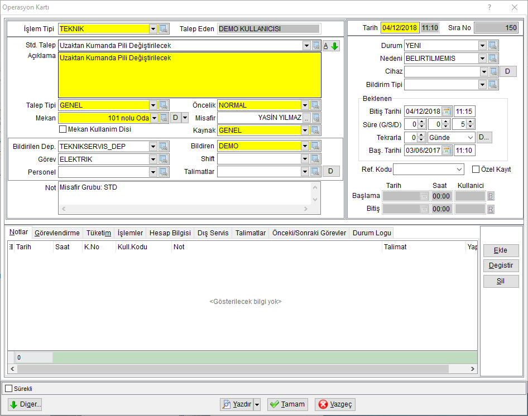Click the Sil button

click(x=501, y=281)
